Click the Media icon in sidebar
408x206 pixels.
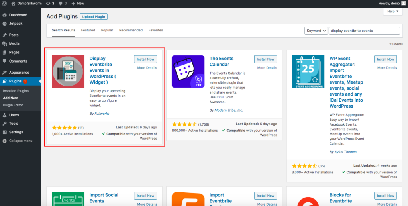tap(4, 44)
